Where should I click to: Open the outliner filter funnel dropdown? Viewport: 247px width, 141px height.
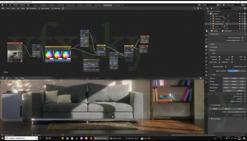241,8
